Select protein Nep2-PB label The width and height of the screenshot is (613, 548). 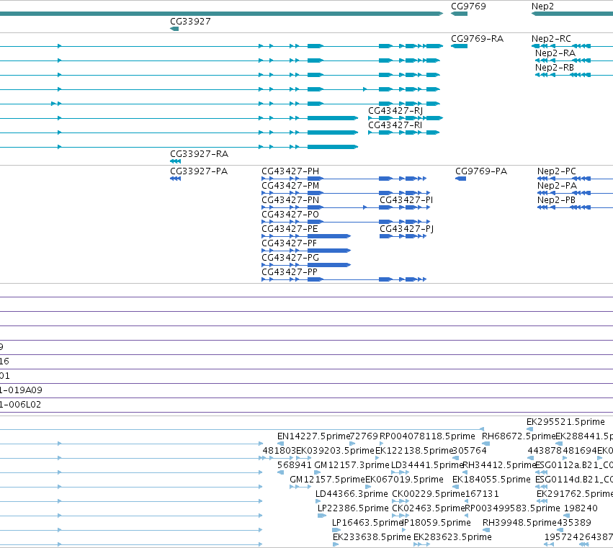(556, 200)
